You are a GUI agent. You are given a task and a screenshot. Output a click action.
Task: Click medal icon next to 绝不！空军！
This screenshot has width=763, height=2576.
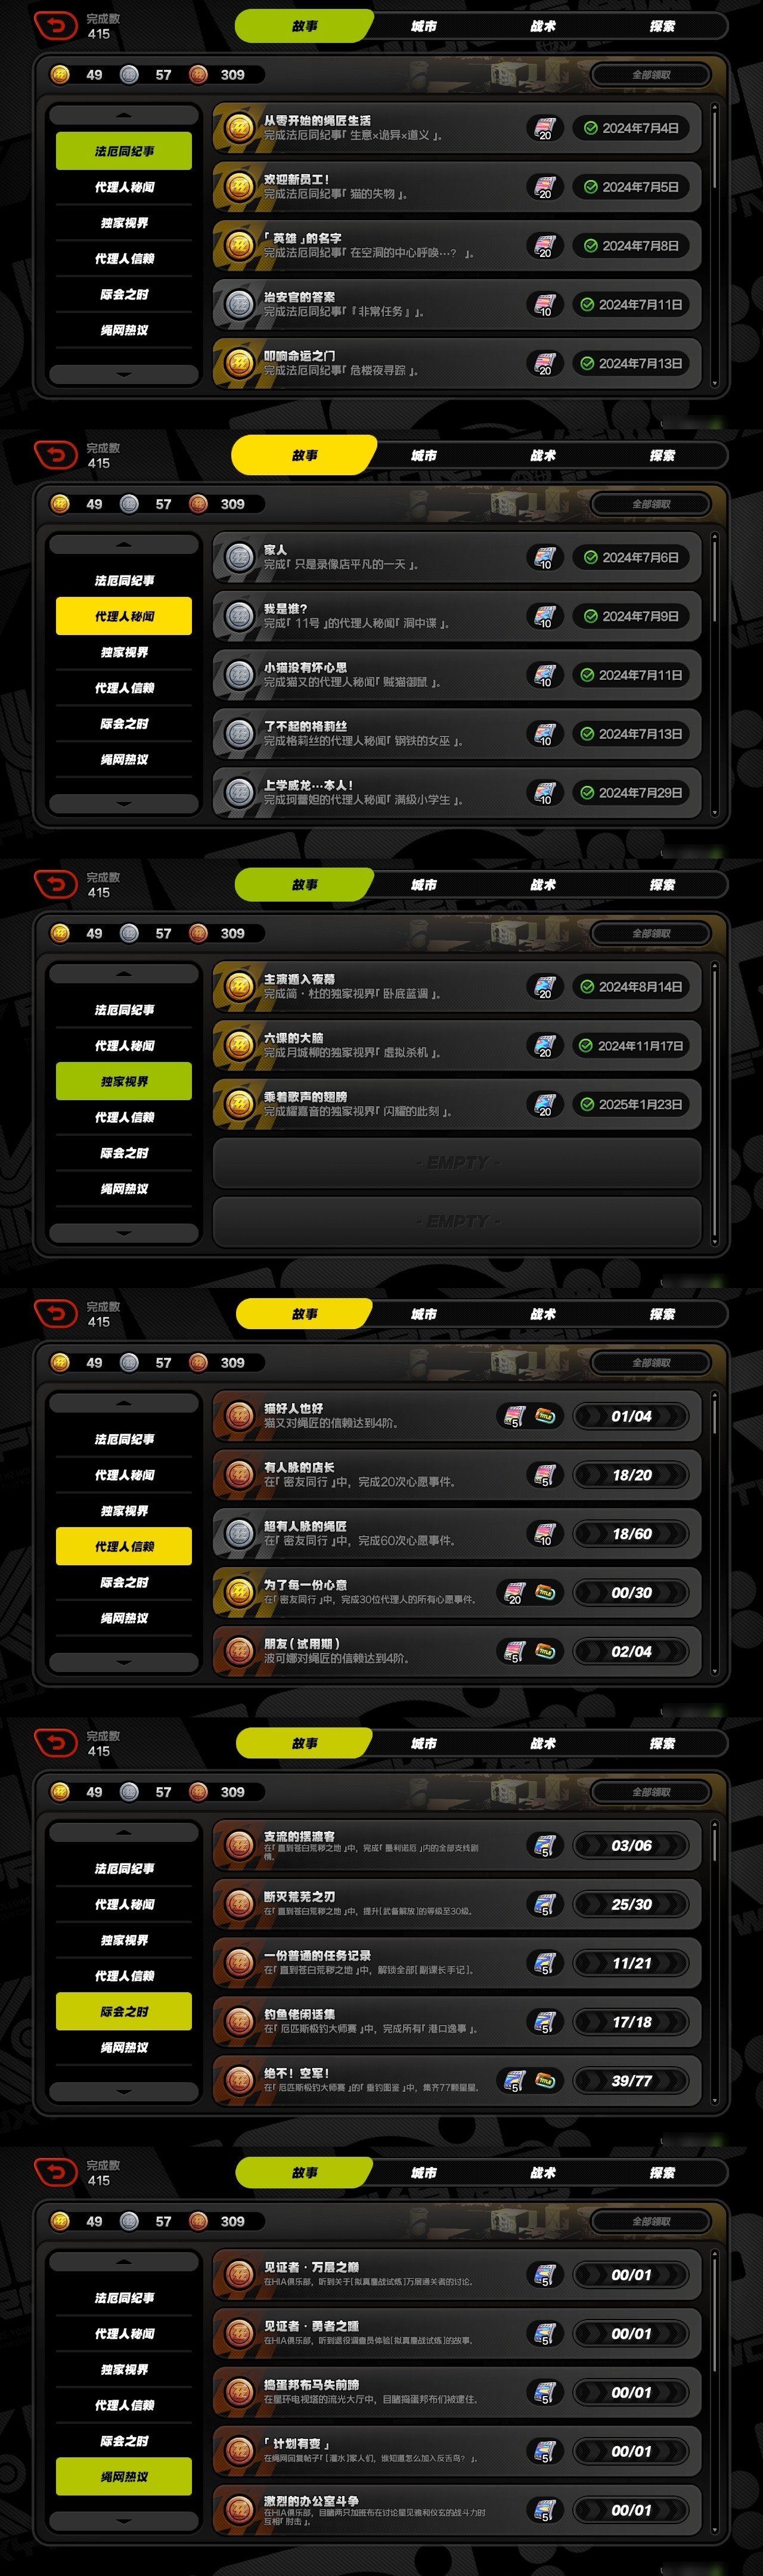tap(239, 2080)
